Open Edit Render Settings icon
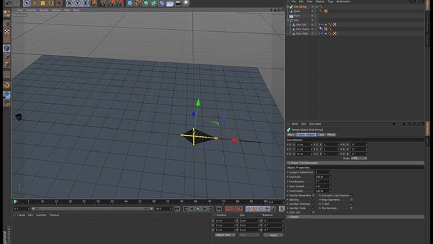This screenshot has width=433, height=244. [120, 3]
